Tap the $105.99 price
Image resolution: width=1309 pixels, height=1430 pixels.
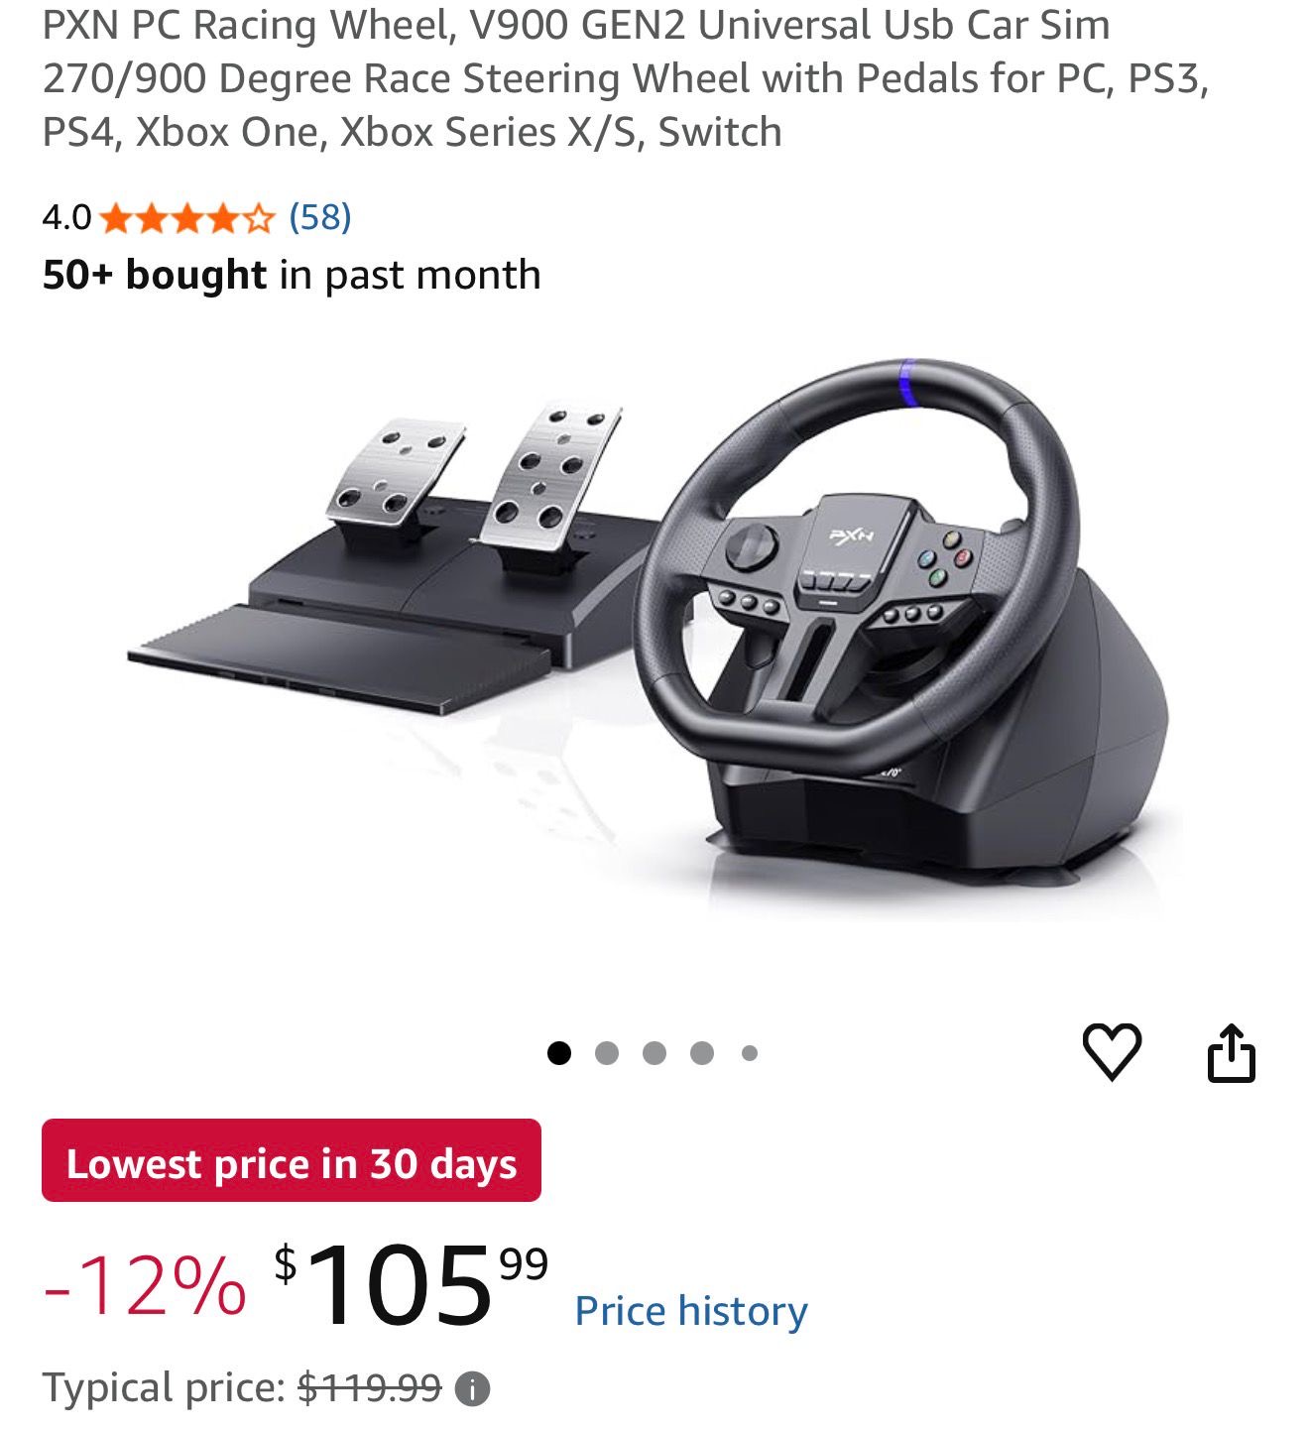coord(411,1285)
